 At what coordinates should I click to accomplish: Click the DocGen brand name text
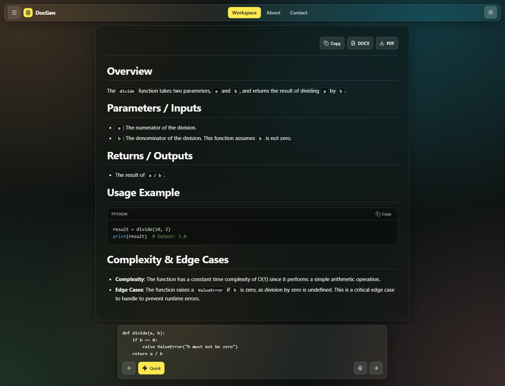pyautogui.click(x=45, y=13)
